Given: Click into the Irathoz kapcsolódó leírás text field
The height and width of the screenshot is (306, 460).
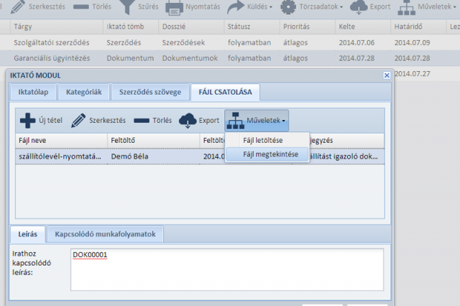Looking at the screenshot, I should click(227, 269).
